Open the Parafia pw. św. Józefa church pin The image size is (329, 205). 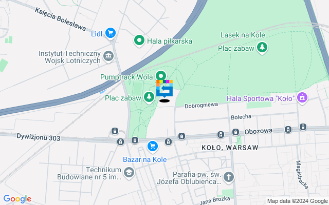pos(229,178)
